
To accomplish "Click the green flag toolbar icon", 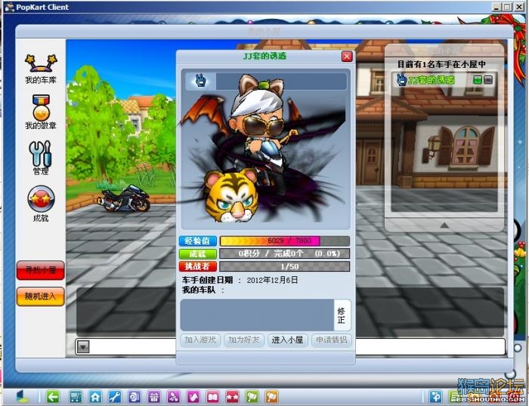I will coord(252,397).
